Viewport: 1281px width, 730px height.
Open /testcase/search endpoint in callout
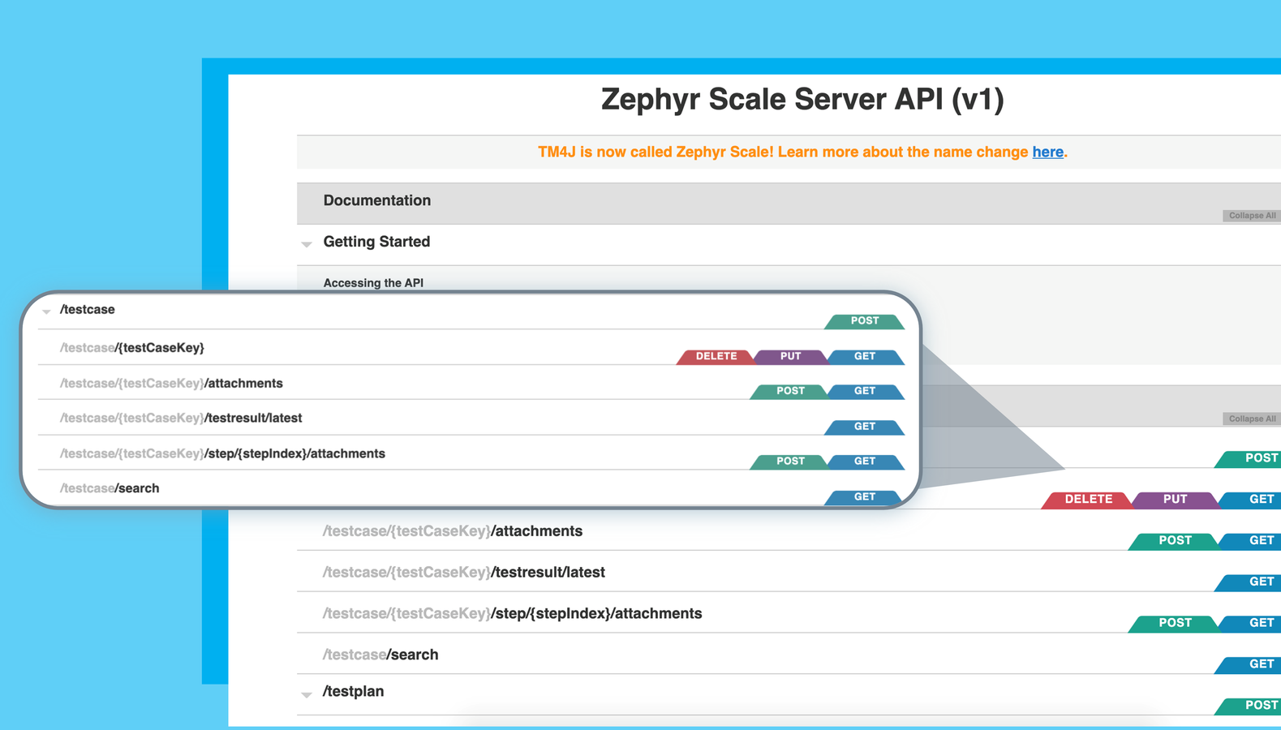110,488
